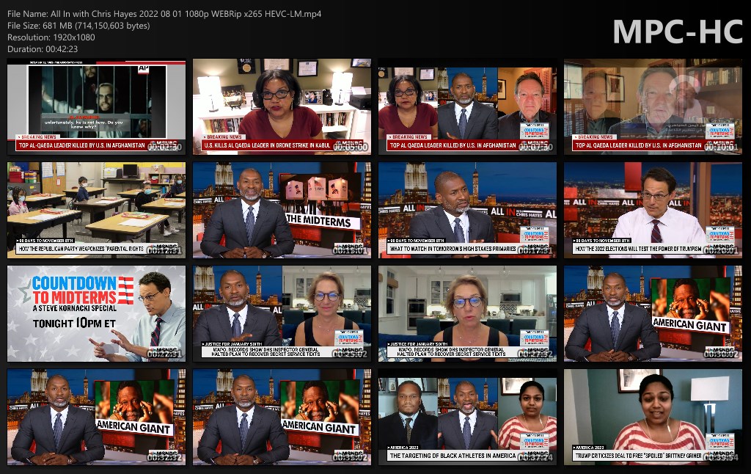Select the Kornacki white-shirt Trumpism thumbnail
751x474 pixels.
(x=653, y=211)
